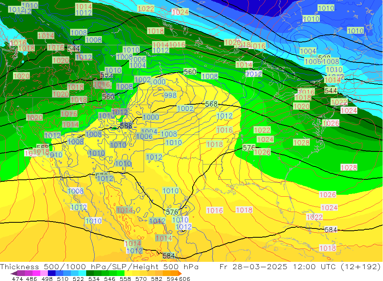This screenshot has height=281, width=383.
Task: Select the '(12+192)' forecast hour text
Action: (x=361, y=266)
